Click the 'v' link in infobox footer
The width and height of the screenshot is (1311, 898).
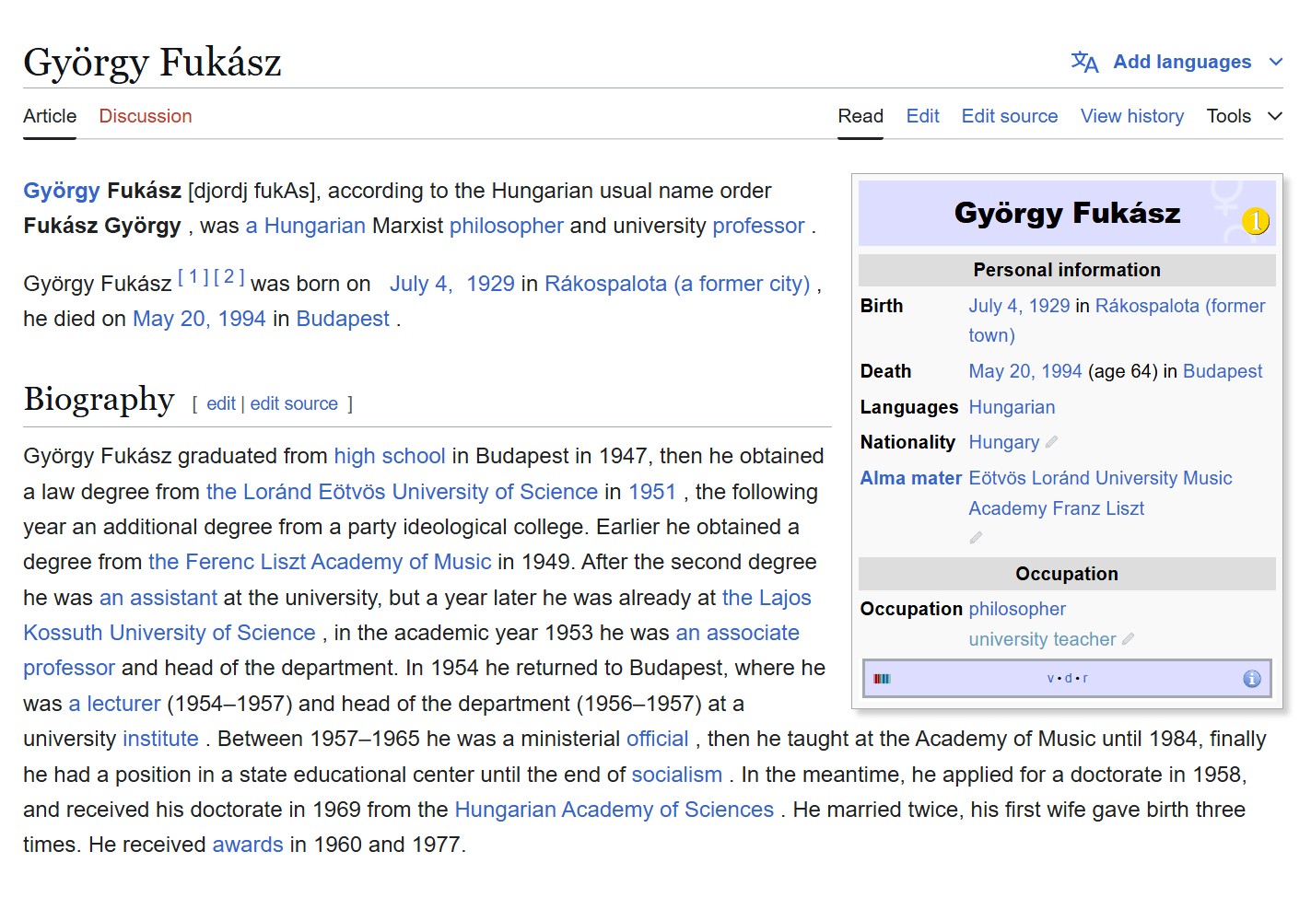[x=1050, y=679]
